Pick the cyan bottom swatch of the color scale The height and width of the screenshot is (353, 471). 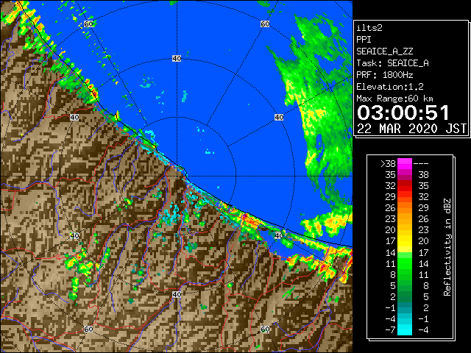click(405, 329)
